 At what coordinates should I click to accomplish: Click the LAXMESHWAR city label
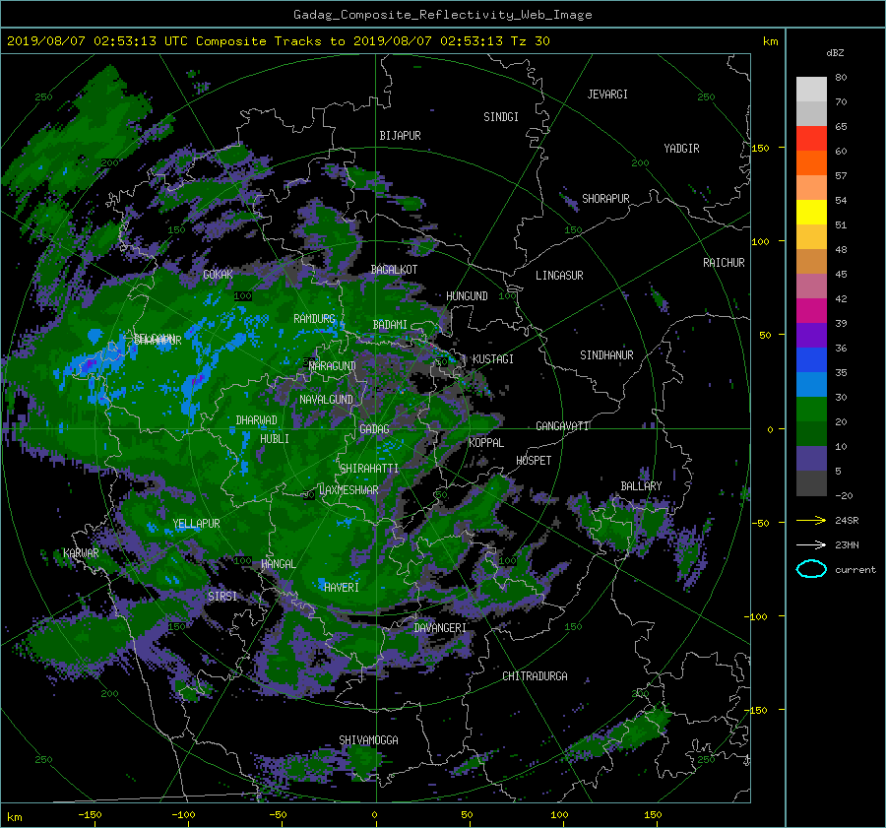tap(348, 490)
